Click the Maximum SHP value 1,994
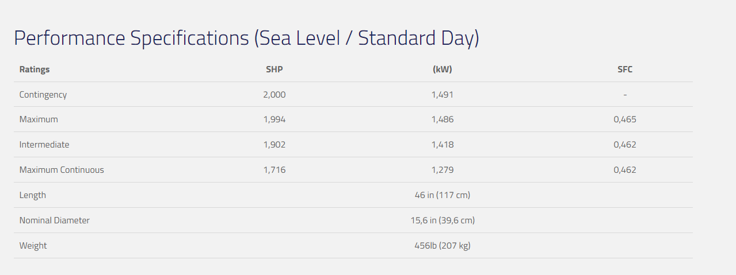736x275 pixels. pos(274,119)
